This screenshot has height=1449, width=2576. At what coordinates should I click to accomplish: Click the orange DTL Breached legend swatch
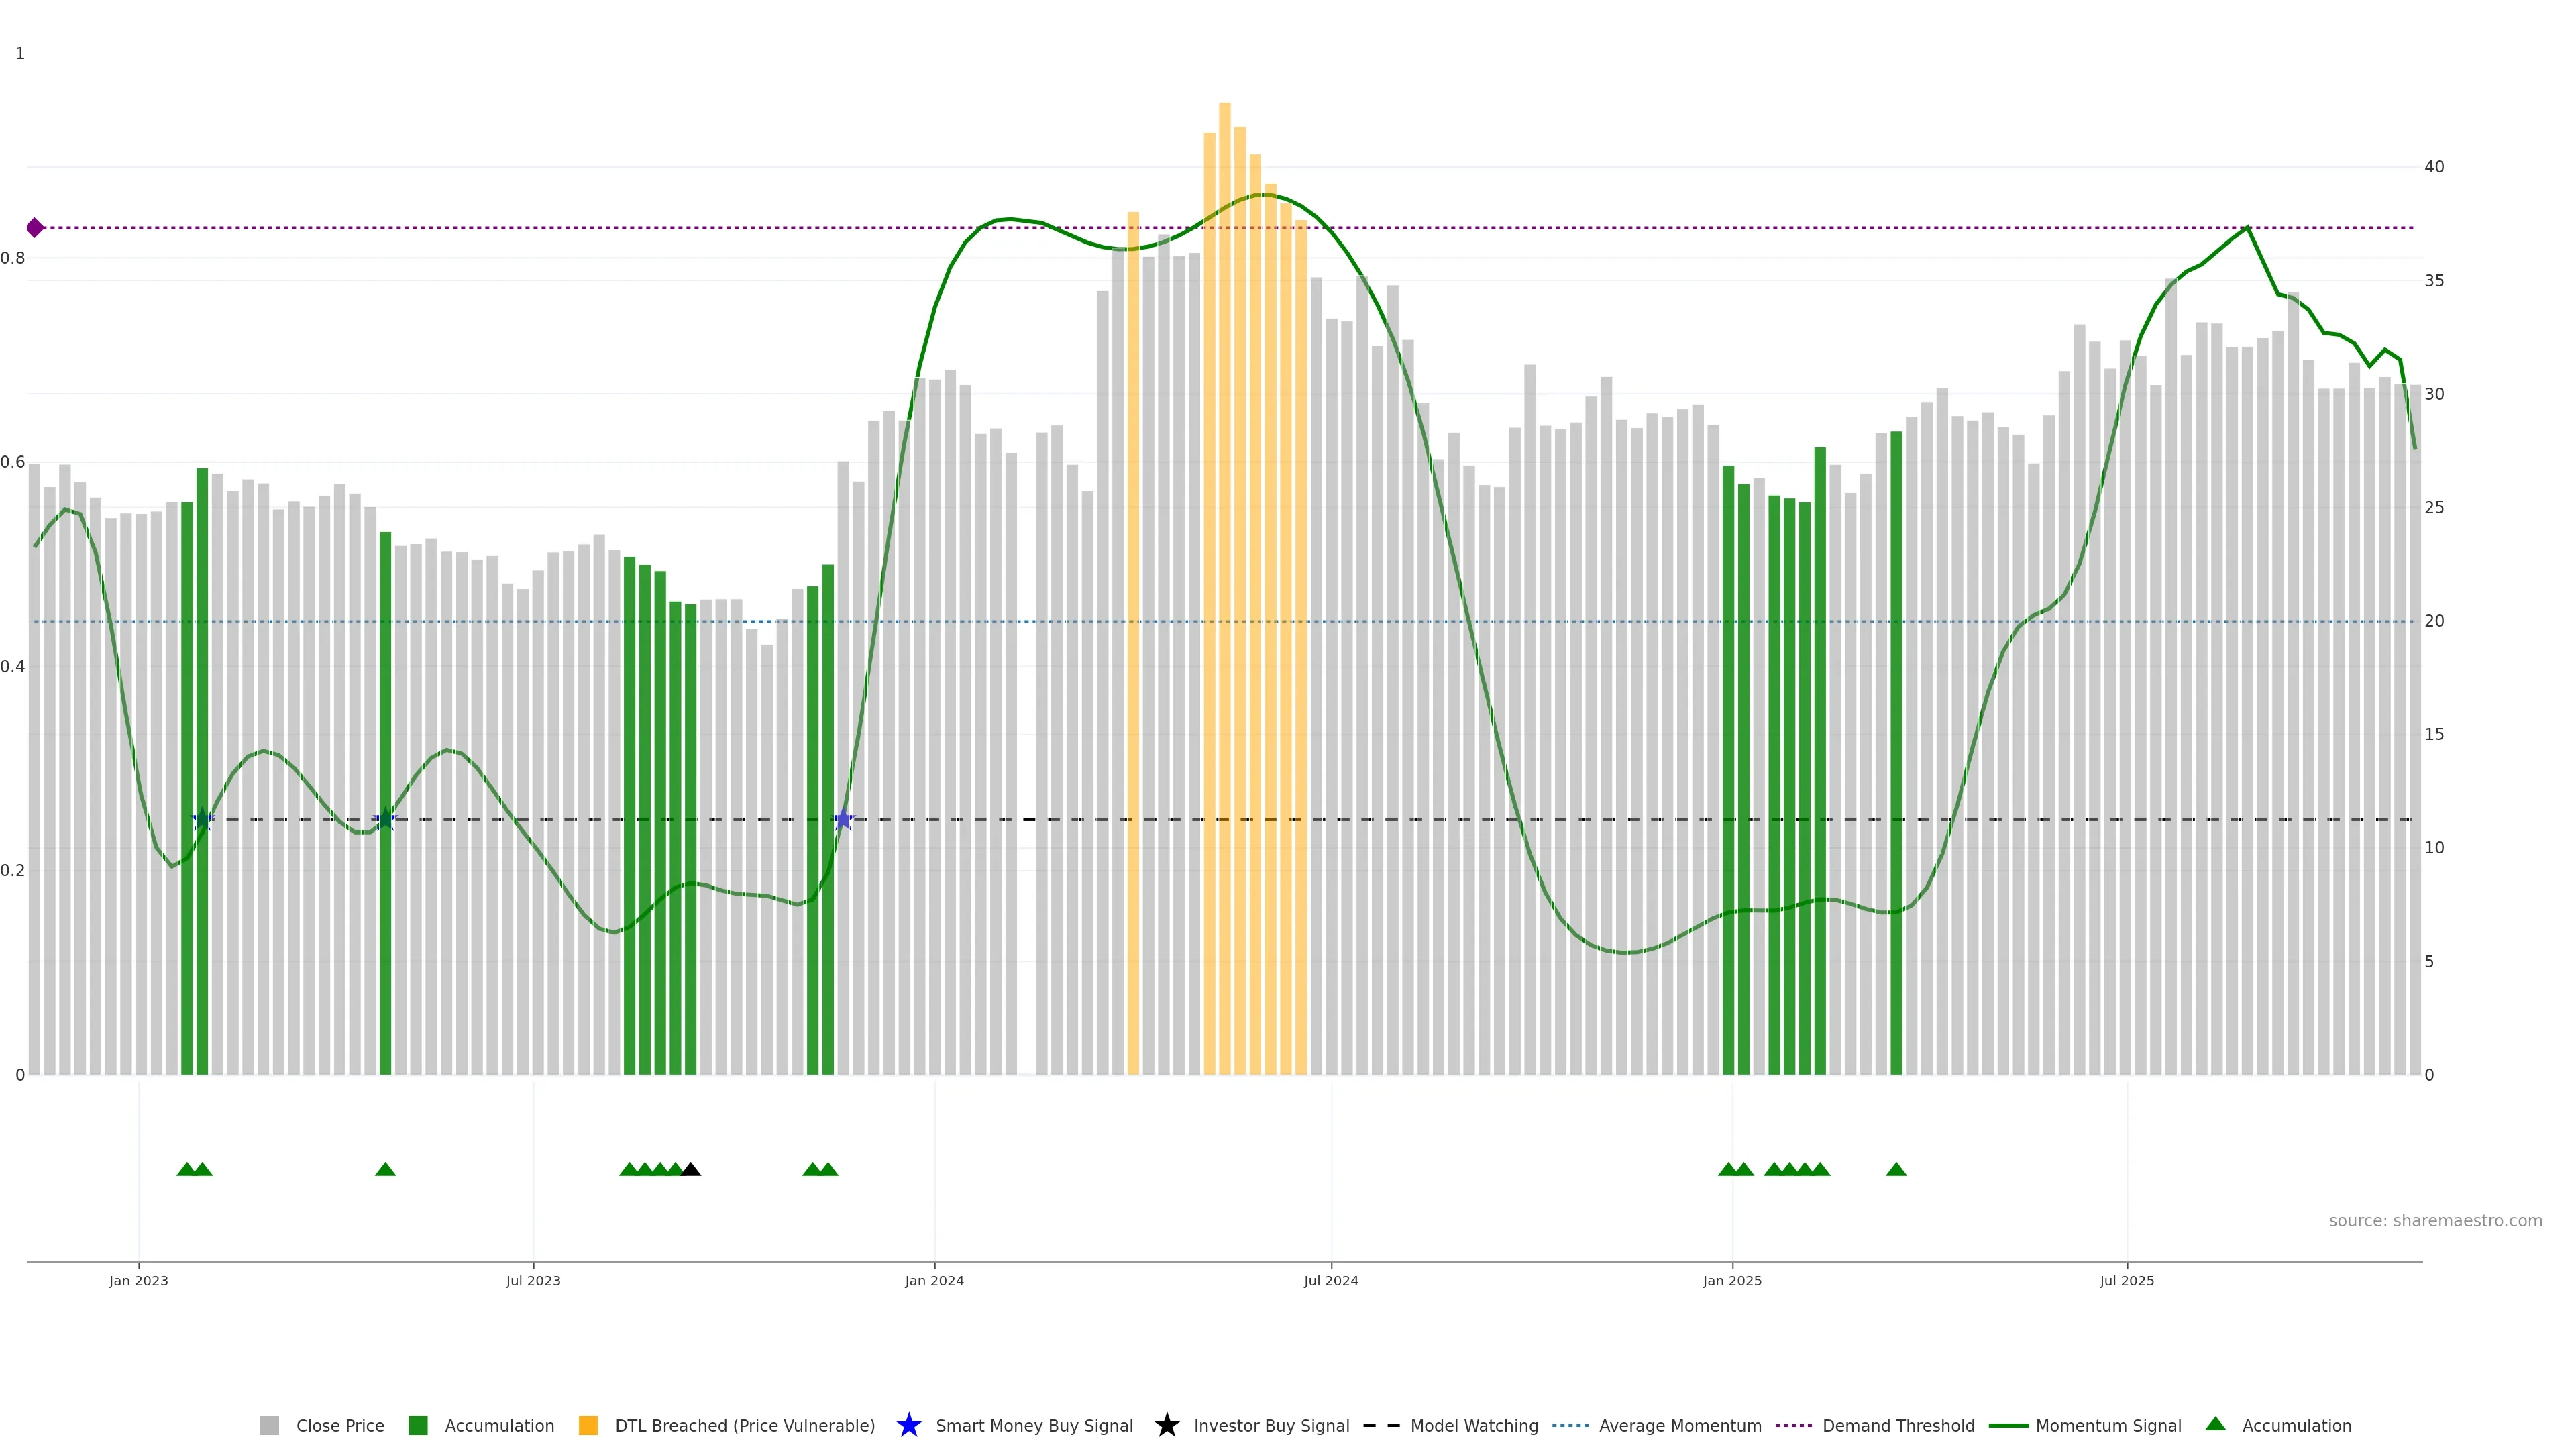click(x=588, y=1425)
